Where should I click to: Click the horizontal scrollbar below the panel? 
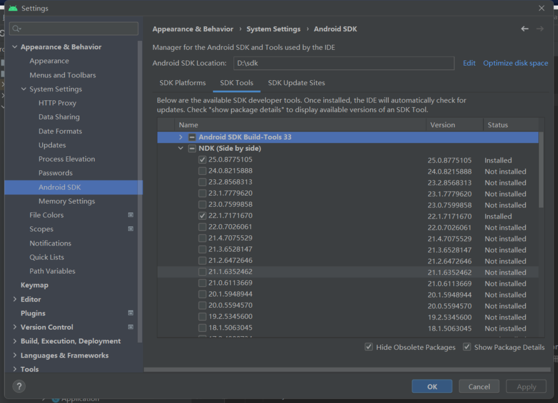(347, 369)
